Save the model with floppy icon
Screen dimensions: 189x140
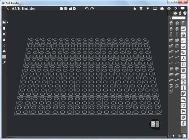tap(70, 8)
